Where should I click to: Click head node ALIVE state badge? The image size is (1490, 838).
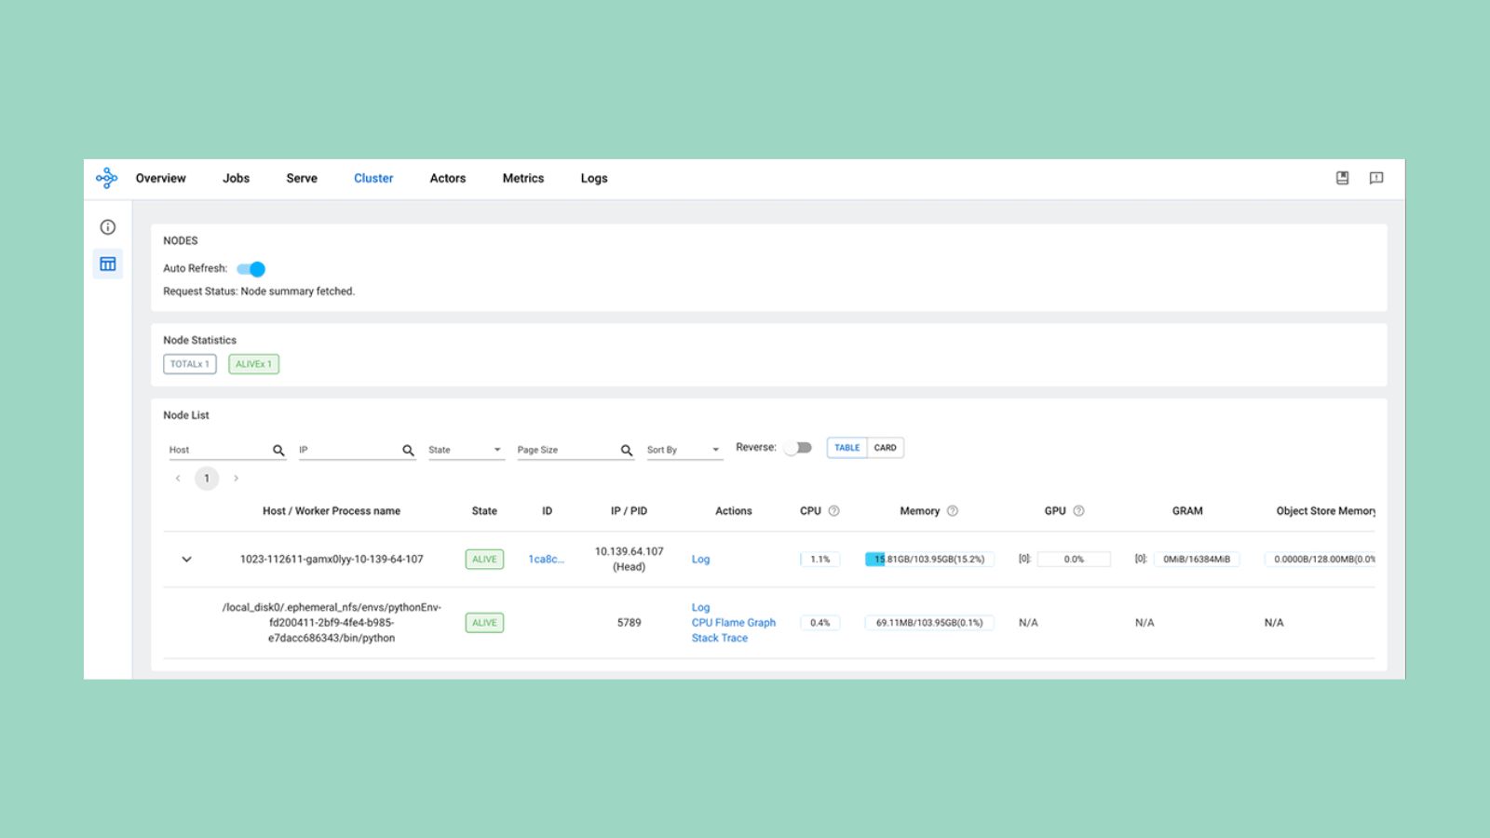tap(484, 560)
